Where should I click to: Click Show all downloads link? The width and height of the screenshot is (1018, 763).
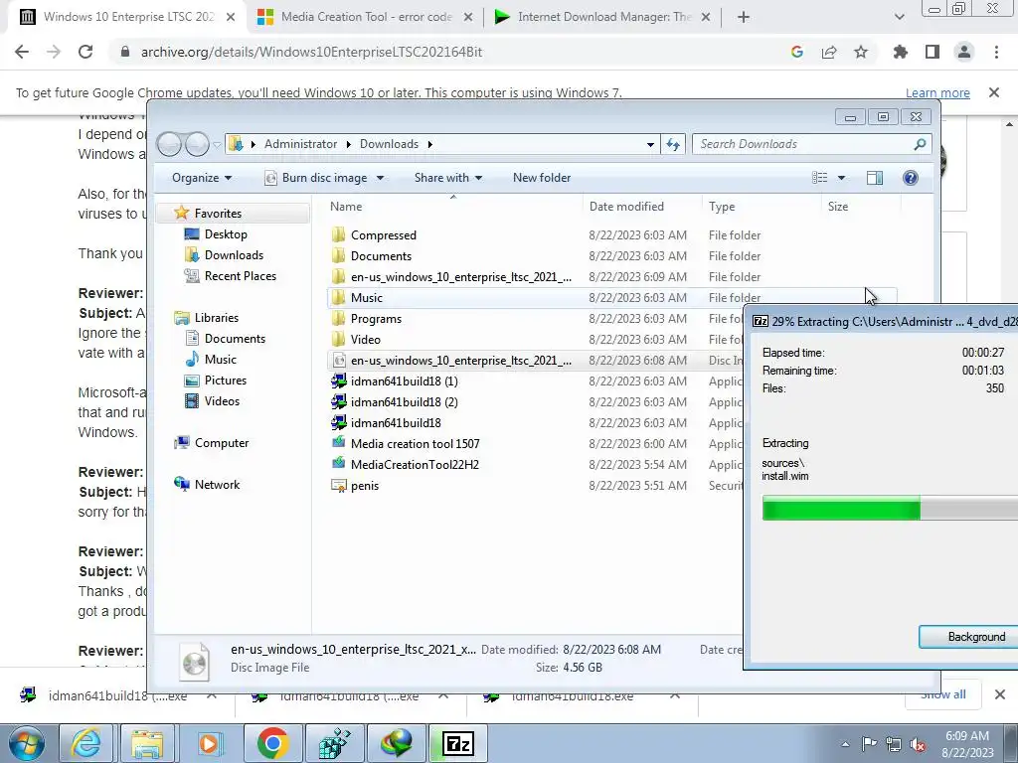coord(942,694)
